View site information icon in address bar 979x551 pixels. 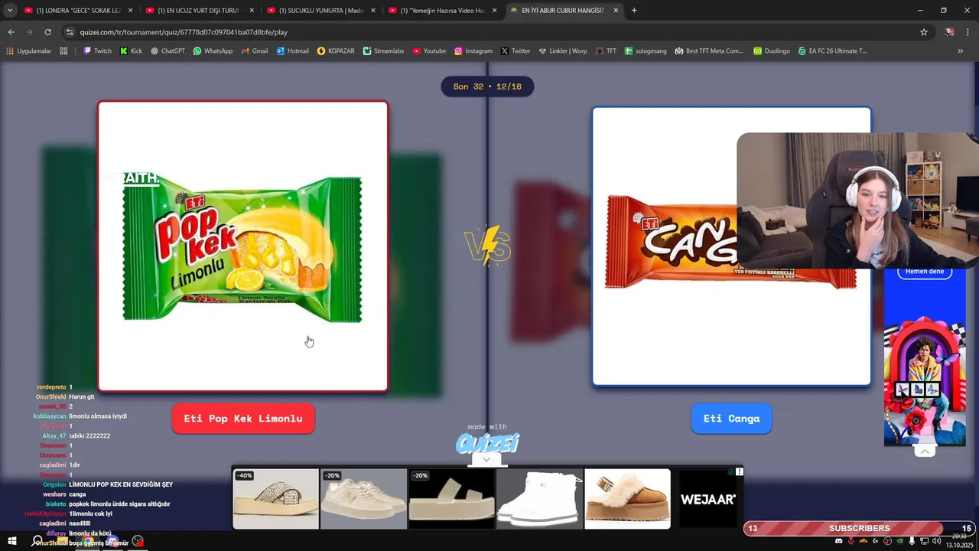point(70,32)
